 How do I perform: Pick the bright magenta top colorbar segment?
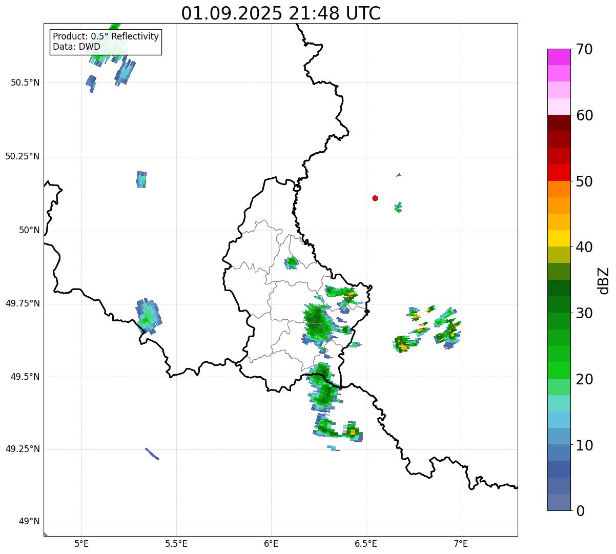[562, 57]
